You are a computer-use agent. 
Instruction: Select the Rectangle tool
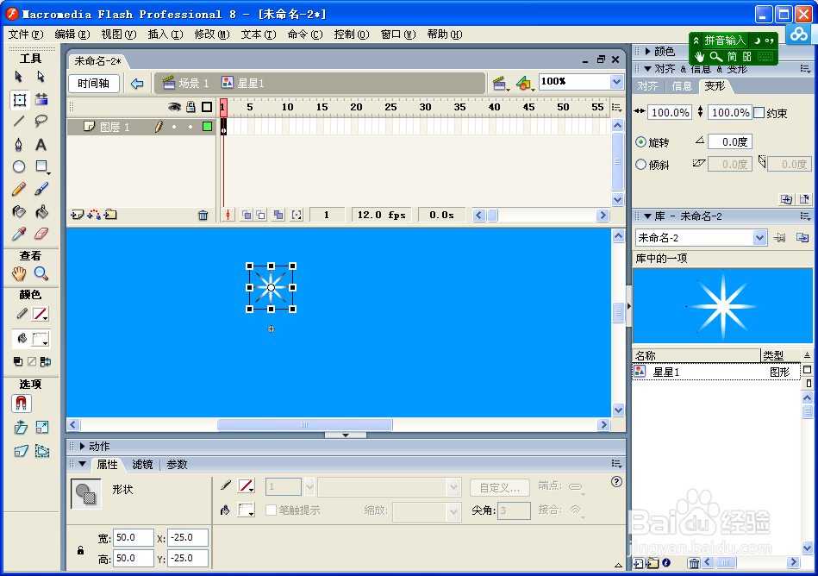point(41,166)
